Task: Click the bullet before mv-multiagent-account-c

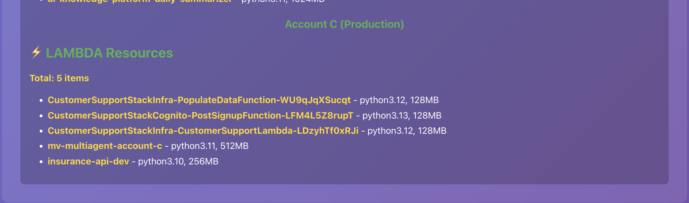Action: point(41,146)
